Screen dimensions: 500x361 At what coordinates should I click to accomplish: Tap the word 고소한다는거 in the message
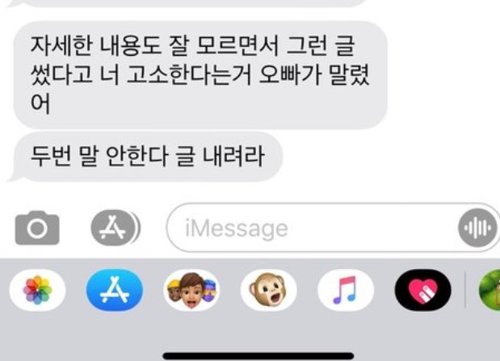189,75
